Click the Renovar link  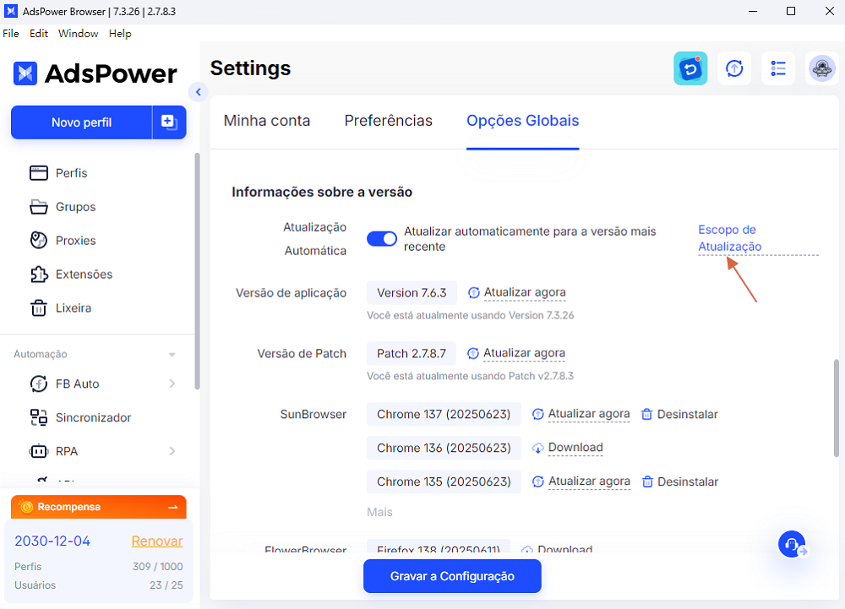[157, 541]
